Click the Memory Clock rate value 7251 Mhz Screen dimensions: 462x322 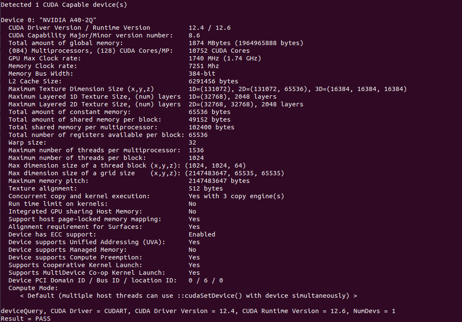pyautogui.click(x=204, y=66)
